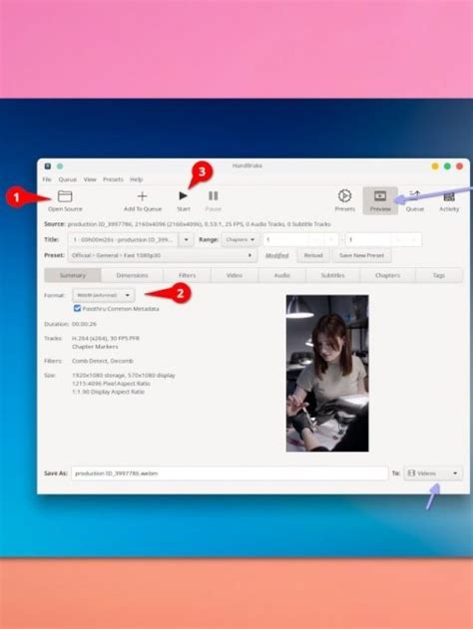
Task: Click the Source info line text
Action: coord(200,224)
